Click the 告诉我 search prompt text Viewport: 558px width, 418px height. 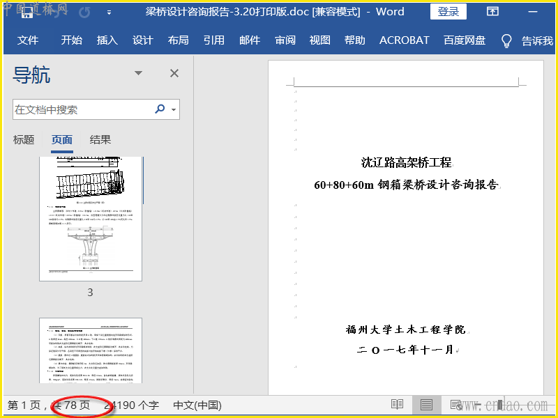tap(537, 41)
